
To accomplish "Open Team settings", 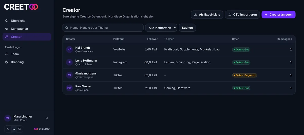I will point(27,54).
